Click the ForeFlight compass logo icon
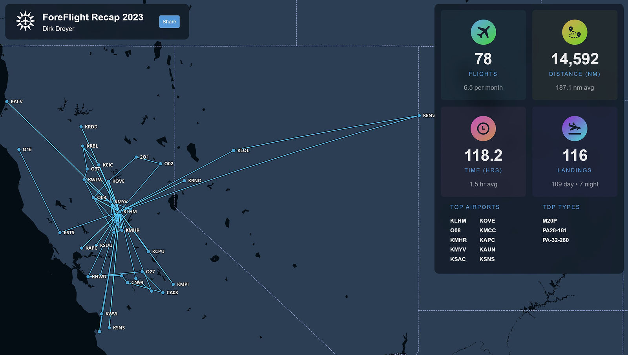The image size is (628, 355). [x=25, y=21]
